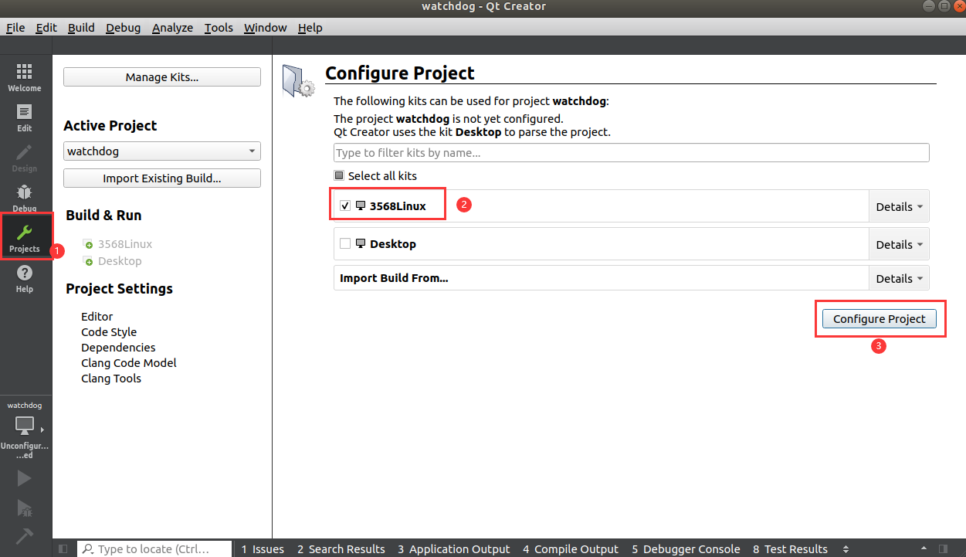The image size is (966, 557).
Task: Open Clang Tools settings
Action: pos(111,379)
